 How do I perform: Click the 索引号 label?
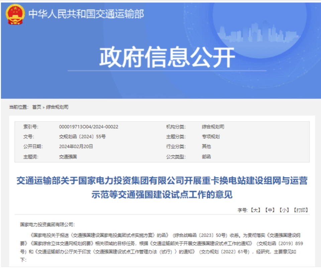(31, 127)
